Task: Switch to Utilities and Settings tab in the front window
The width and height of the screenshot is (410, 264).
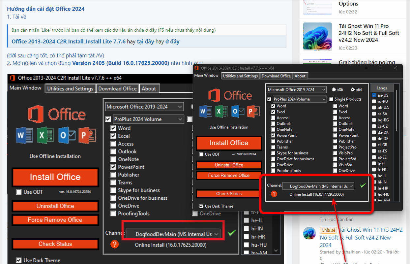Action: (x=240, y=76)
